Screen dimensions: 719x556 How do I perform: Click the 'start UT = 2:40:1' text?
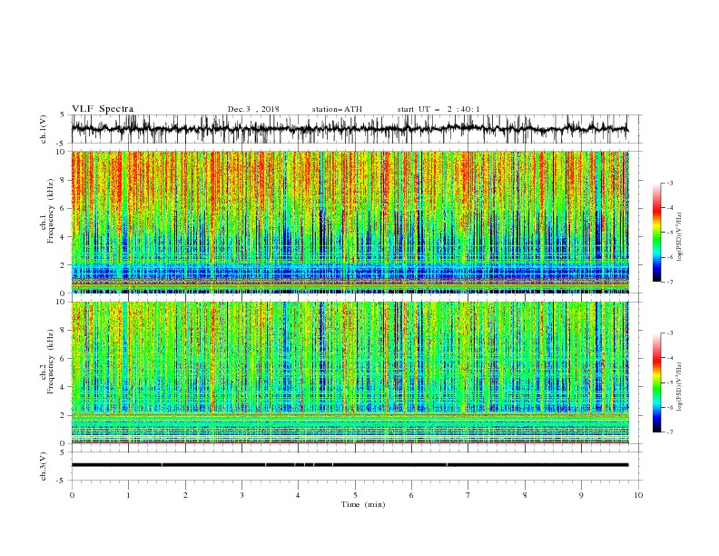(x=438, y=109)
